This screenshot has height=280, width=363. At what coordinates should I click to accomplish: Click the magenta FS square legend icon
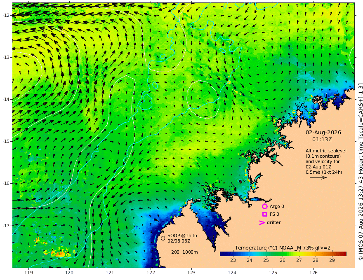(x=264, y=215)
